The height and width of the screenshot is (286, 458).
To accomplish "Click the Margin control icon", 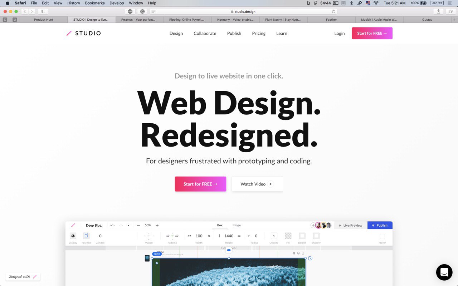I will (149, 236).
